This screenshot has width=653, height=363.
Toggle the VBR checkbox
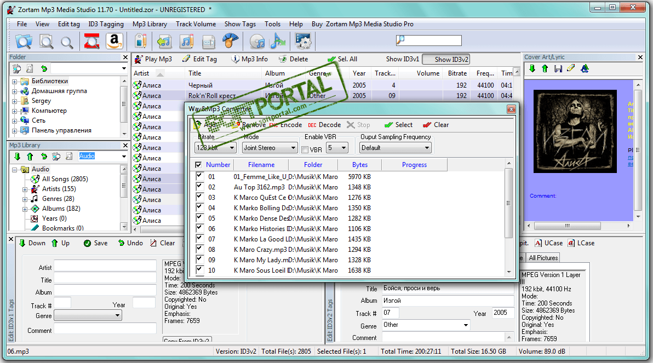tap(305, 149)
